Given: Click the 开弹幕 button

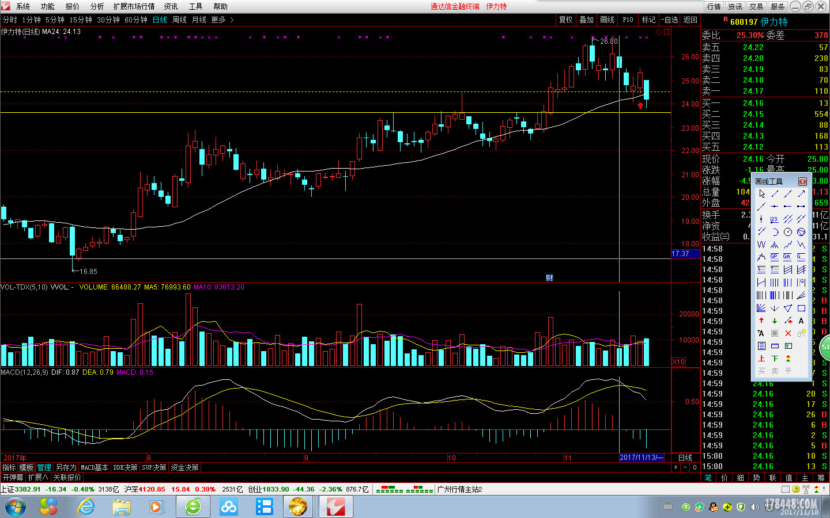Looking at the screenshot, I should point(13,477).
